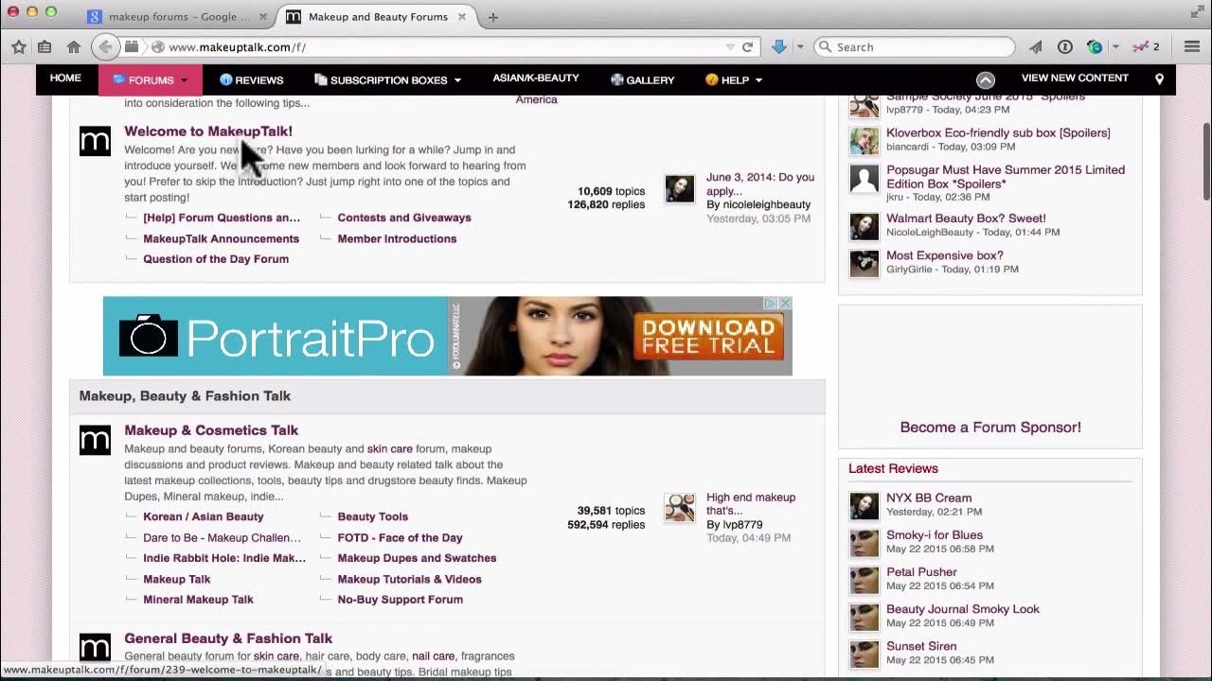Expand dropdown next to downloads icon
The width and height of the screenshot is (1212, 681).
[800, 46]
